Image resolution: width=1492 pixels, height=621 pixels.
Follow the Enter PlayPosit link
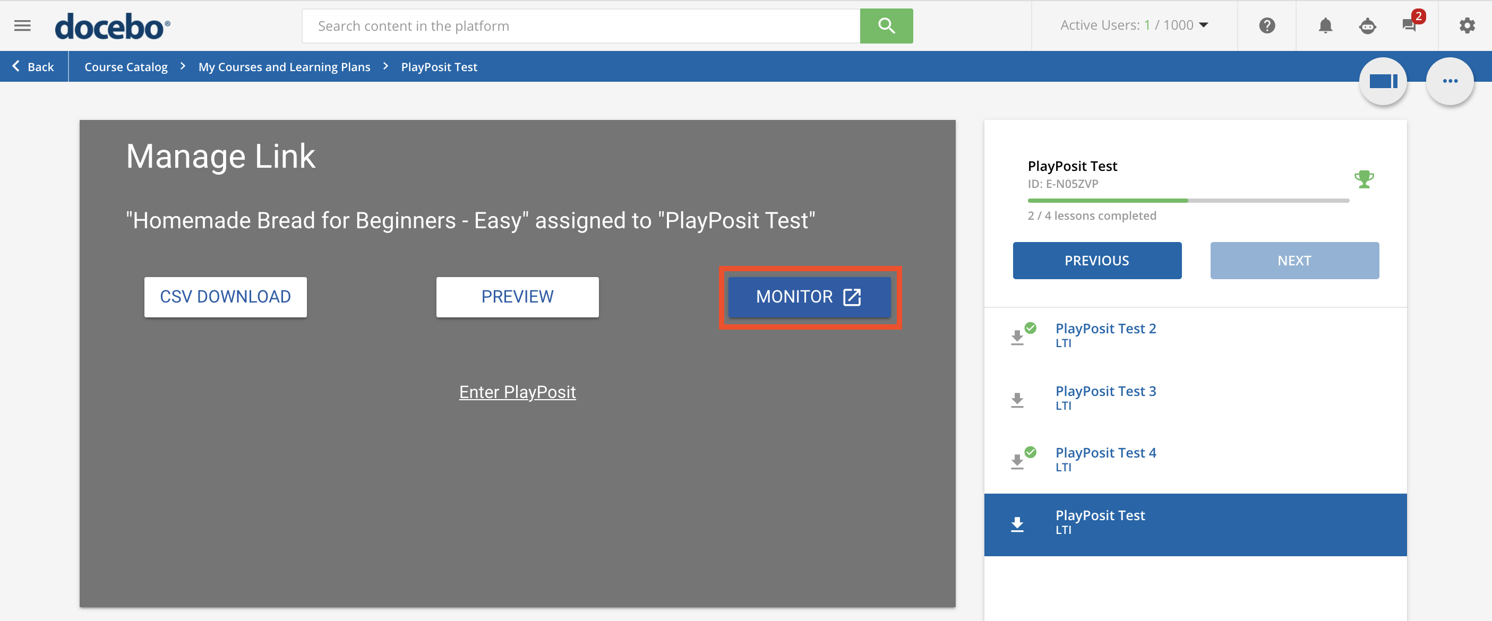tap(517, 392)
